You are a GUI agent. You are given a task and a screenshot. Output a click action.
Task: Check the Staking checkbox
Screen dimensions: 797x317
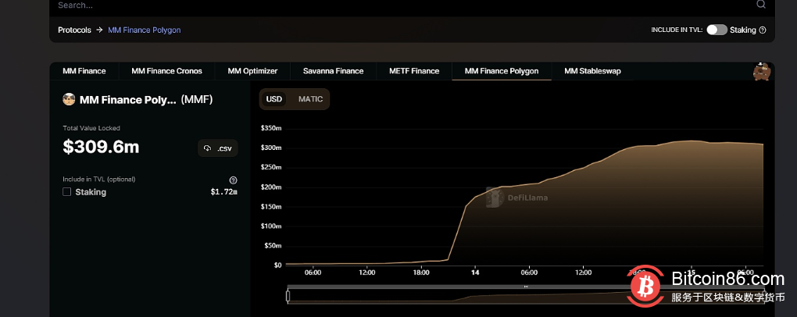[x=66, y=192]
